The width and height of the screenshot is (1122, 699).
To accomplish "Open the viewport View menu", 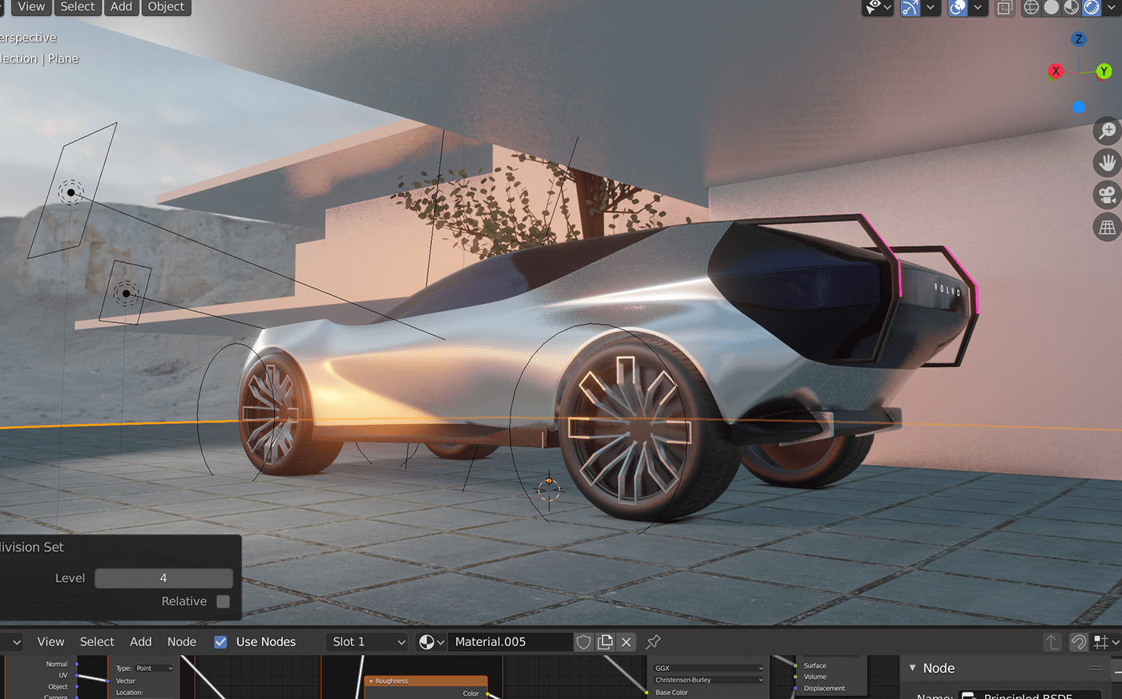I will [31, 6].
